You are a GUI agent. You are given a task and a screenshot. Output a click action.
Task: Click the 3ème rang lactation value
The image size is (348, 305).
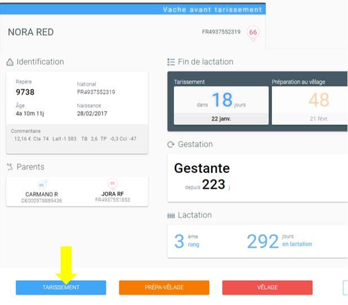coord(186,241)
